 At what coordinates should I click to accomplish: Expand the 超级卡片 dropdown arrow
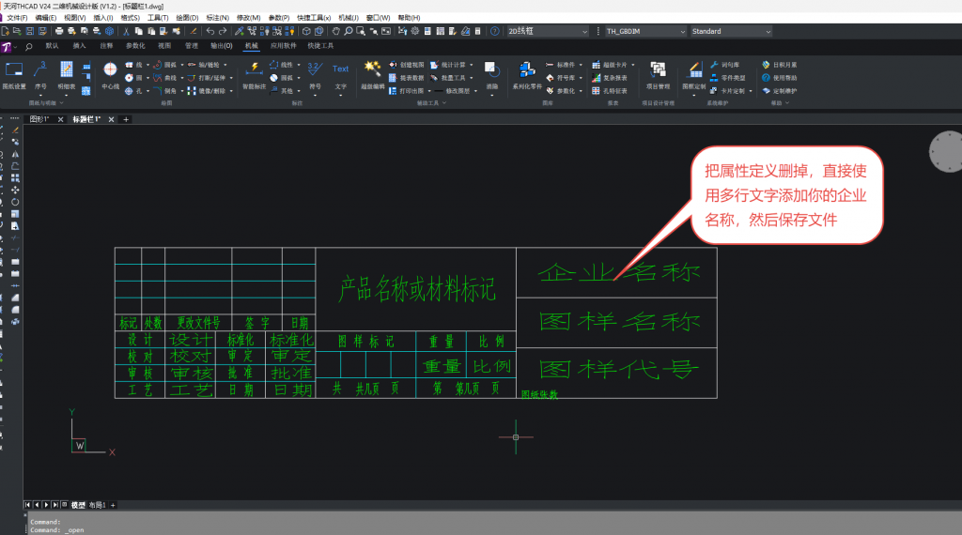click(632, 65)
